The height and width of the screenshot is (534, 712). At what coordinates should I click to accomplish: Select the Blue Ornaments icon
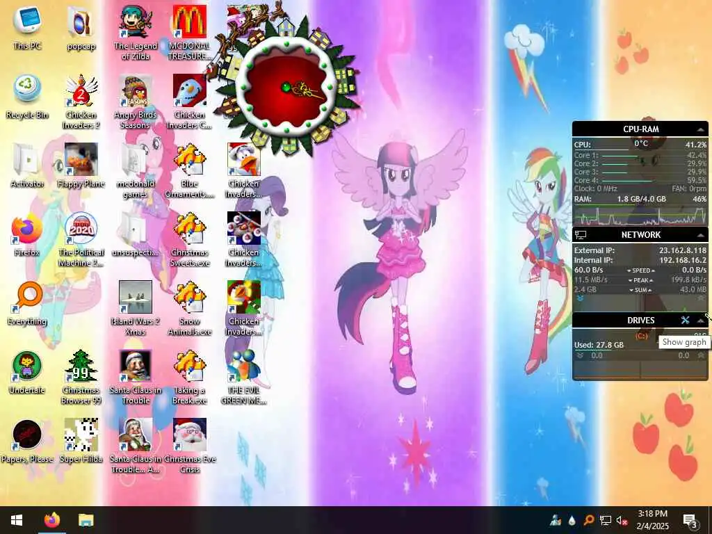[189, 171]
